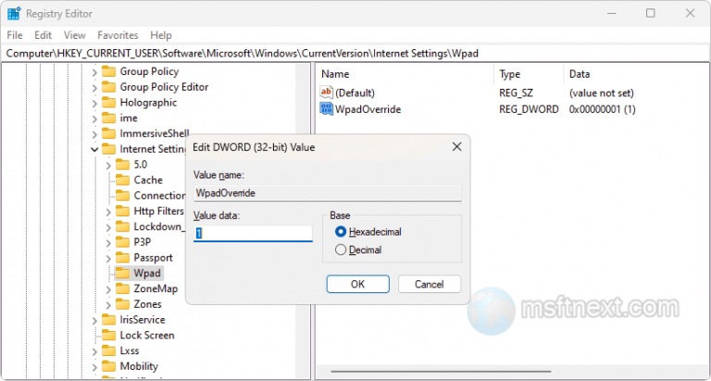Image resolution: width=711 pixels, height=381 pixels.
Task: Click the WpadOverride DWORD value icon
Action: (x=327, y=109)
